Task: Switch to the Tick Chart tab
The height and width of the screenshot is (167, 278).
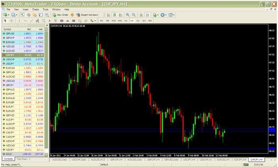Action: pos(22,159)
